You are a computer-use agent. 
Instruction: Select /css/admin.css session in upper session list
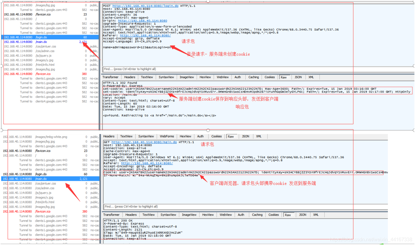(50, 51)
